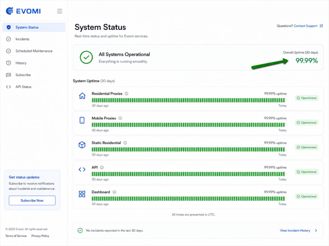Open the Privacy Policy link
The width and height of the screenshot is (329, 246).
pyautogui.click(x=40, y=236)
